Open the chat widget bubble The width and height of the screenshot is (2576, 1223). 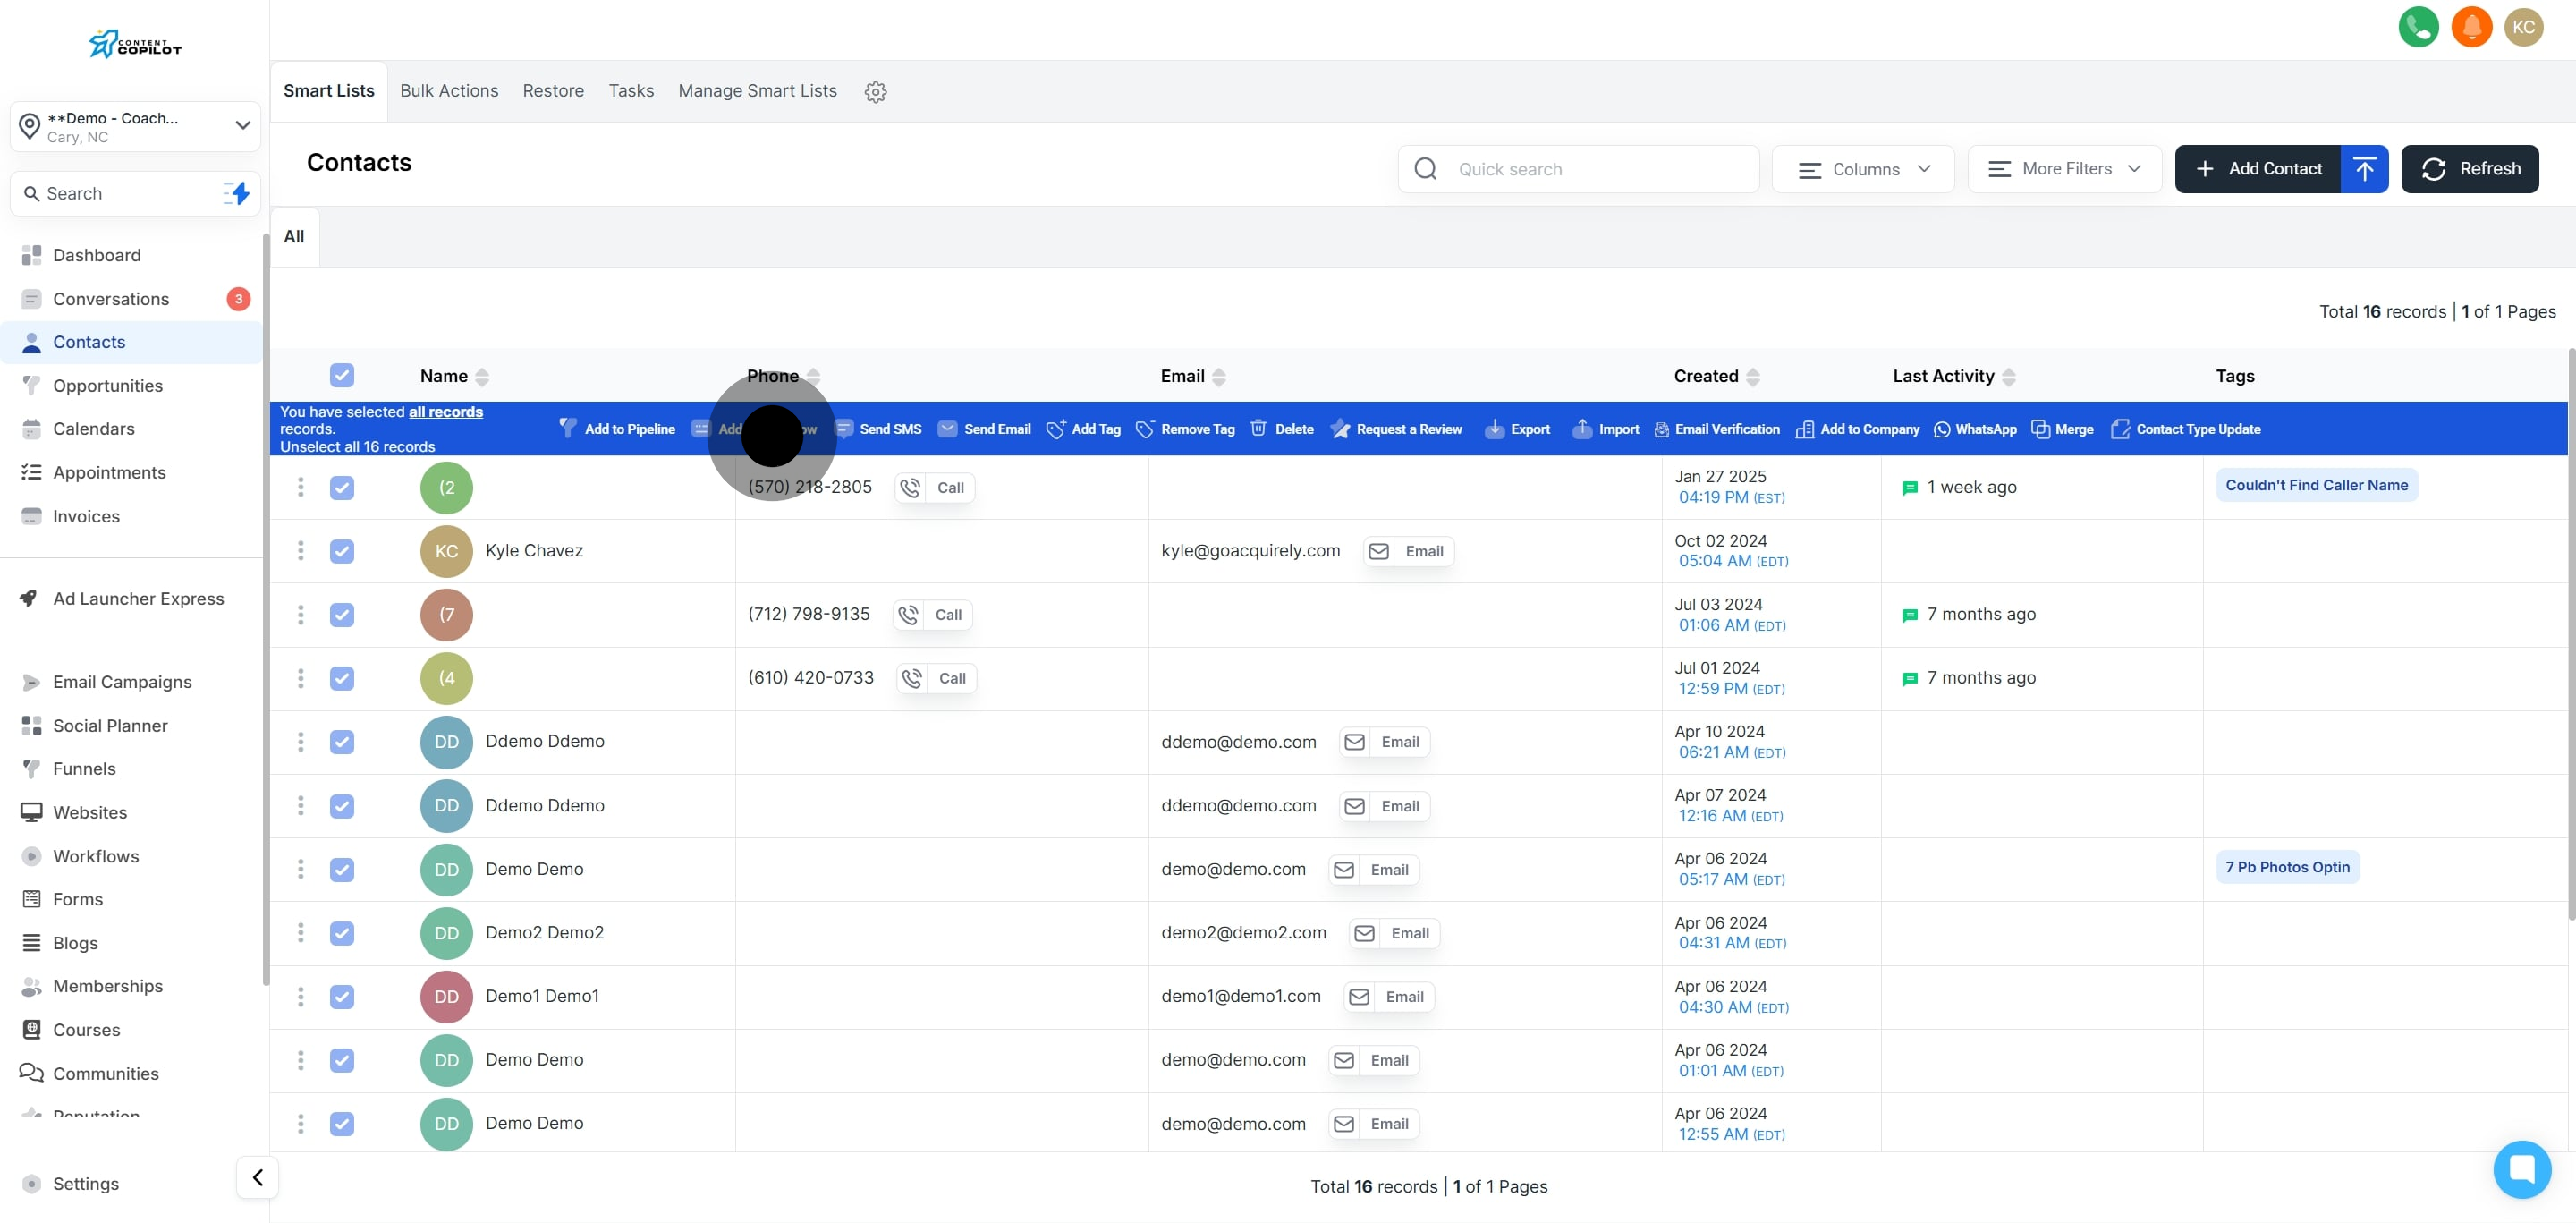click(2521, 1168)
